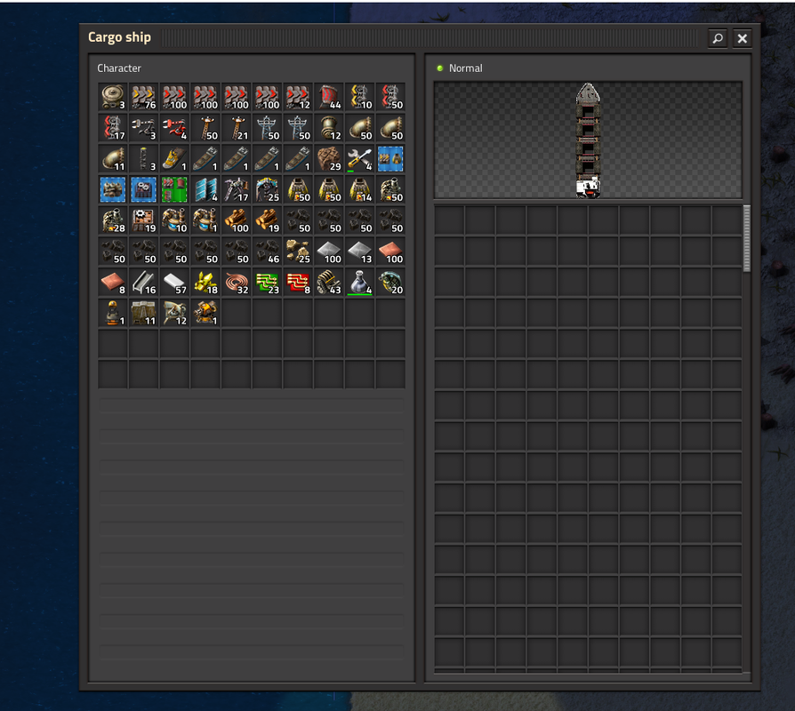The width and height of the screenshot is (795, 711).
Task: Select the lab stack of 19
Action: click(143, 220)
